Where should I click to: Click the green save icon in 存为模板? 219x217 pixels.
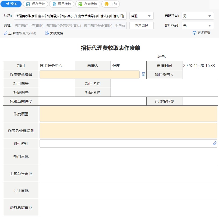point(80,4)
